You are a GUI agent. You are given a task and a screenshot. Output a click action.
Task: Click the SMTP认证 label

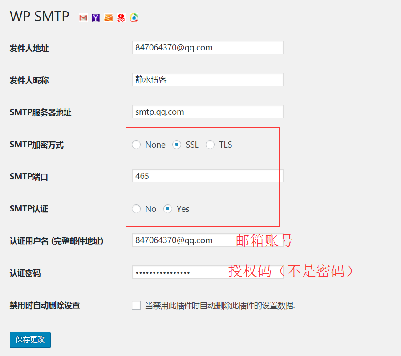pyautogui.click(x=29, y=209)
